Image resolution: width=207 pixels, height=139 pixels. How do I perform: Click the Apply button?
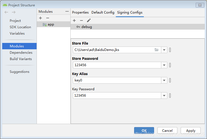pos(191,131)
